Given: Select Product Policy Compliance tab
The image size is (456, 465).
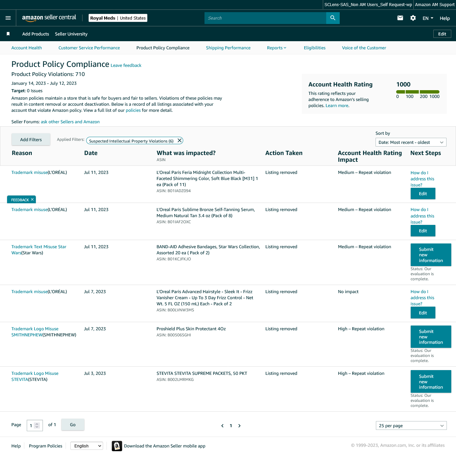Looking at the screenshot, I should [163, 48].
